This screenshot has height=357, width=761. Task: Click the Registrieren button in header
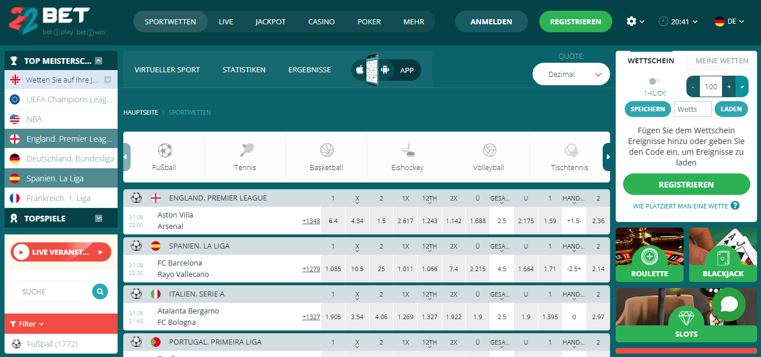tap(576, 21)
